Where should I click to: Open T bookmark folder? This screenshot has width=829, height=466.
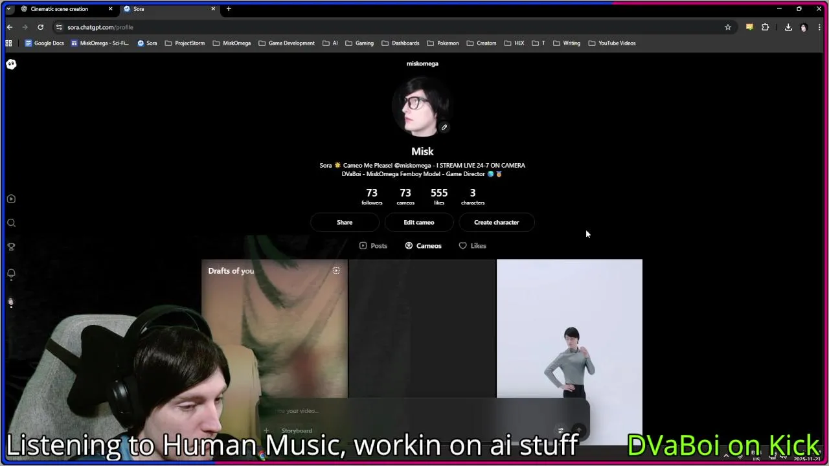pos(538,43)
